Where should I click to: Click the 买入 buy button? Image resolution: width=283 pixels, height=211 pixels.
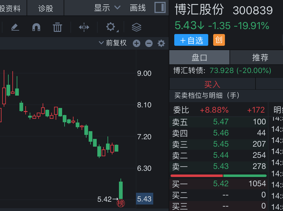pos(212,84)
